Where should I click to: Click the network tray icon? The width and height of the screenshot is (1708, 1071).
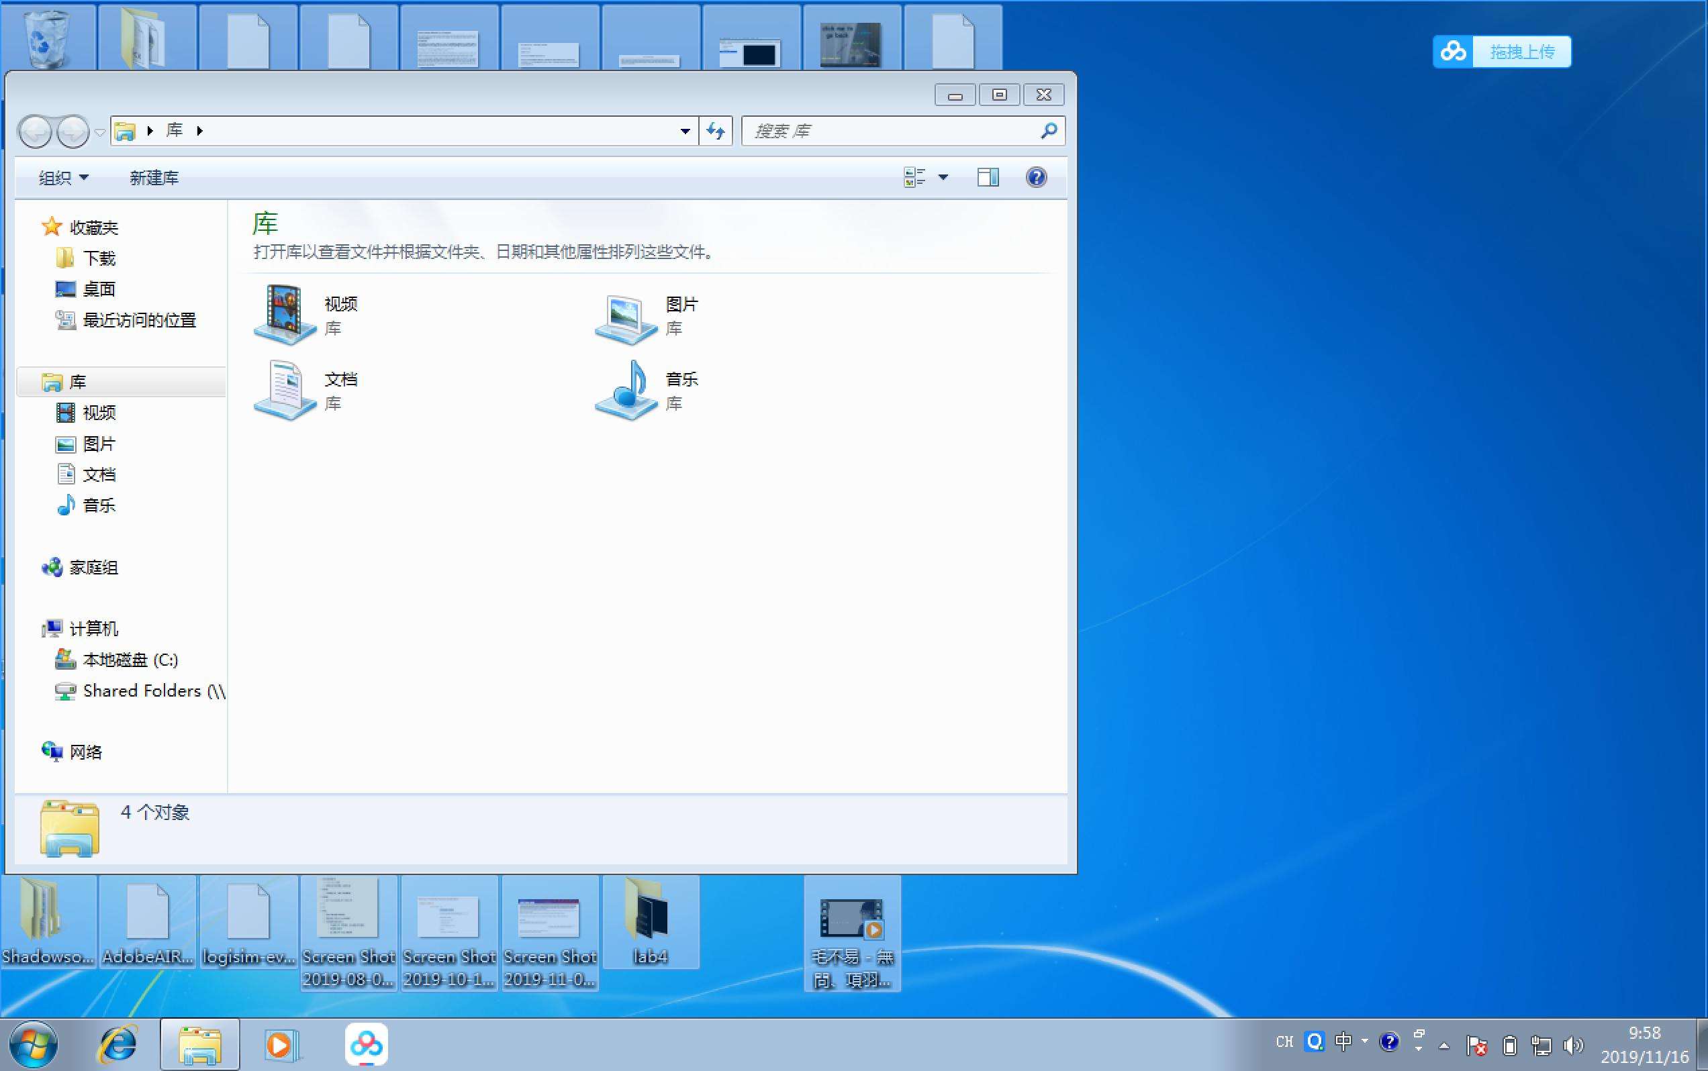point(1541,1045)
